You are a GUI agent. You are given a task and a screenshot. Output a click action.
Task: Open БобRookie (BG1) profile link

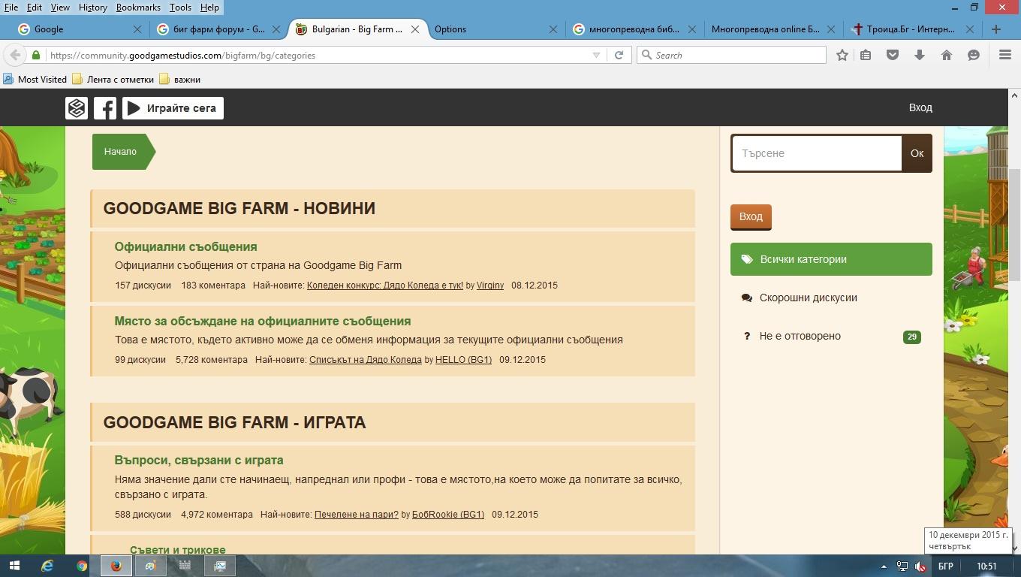tap(448, 515)
